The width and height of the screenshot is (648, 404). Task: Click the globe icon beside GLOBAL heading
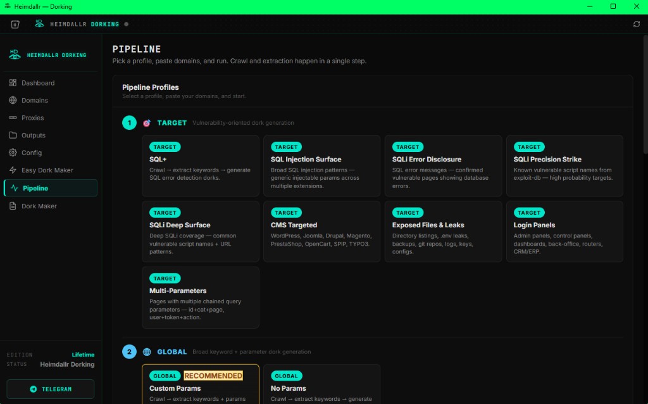click(x=147, y=352)
